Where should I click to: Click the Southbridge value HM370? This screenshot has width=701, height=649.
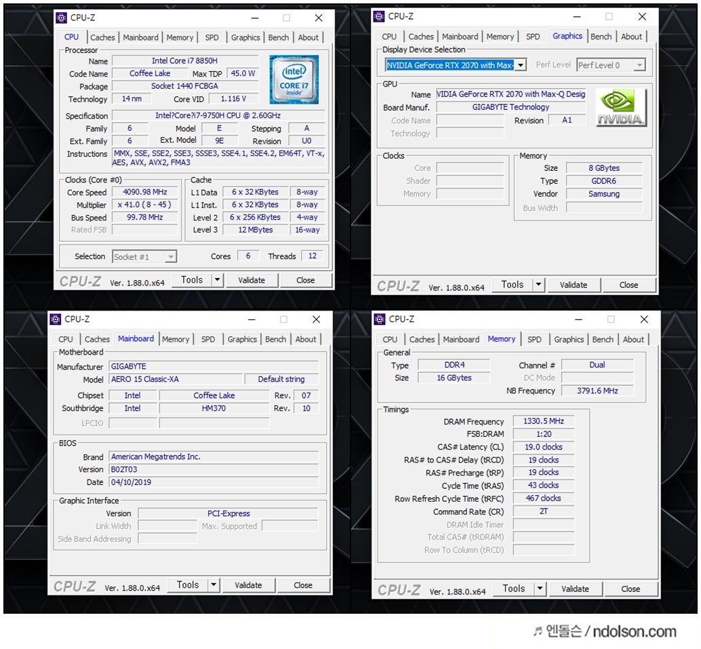[x=214, y=408]
